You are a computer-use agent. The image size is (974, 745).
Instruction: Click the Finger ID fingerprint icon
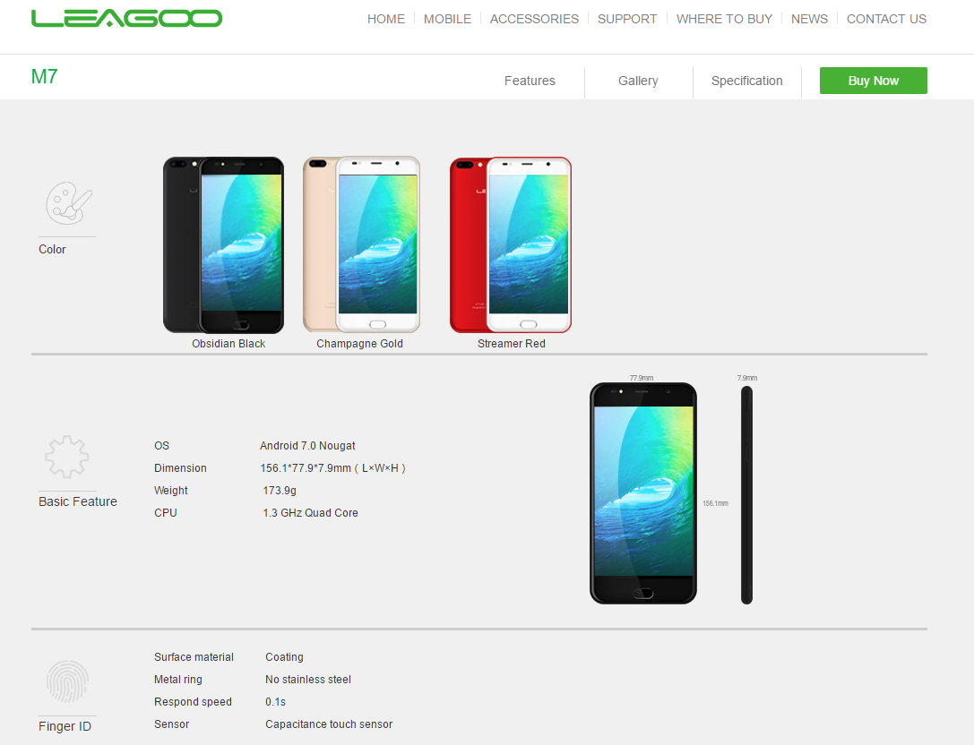click(67, 681)
